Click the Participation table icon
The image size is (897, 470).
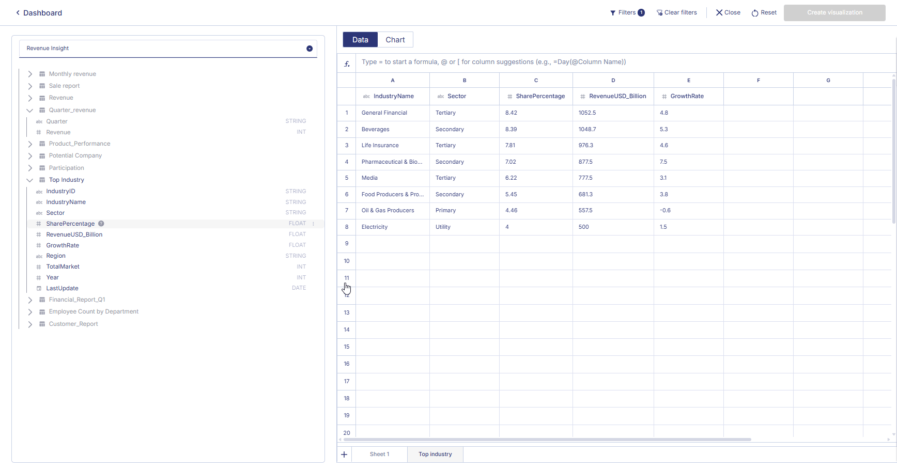coord(42,168)
